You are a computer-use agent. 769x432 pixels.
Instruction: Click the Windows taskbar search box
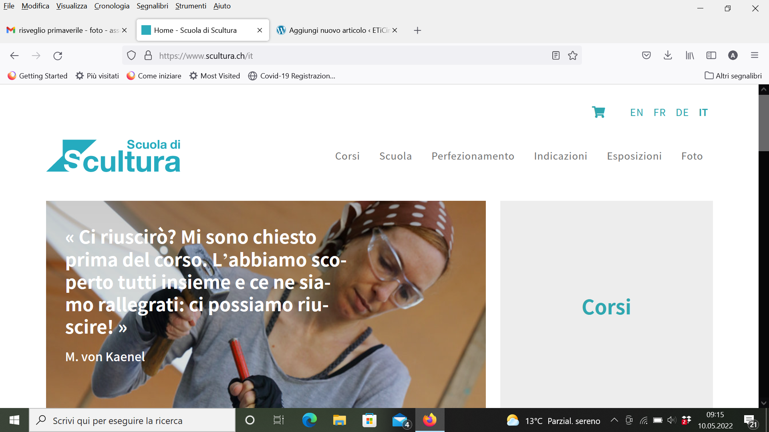pos(132,420)
